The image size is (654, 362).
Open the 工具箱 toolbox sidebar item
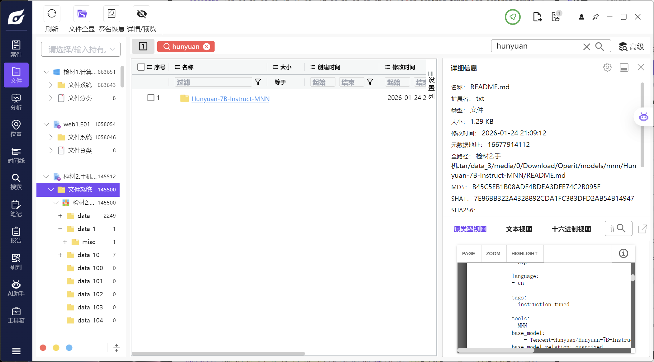[x=16, y=315]
